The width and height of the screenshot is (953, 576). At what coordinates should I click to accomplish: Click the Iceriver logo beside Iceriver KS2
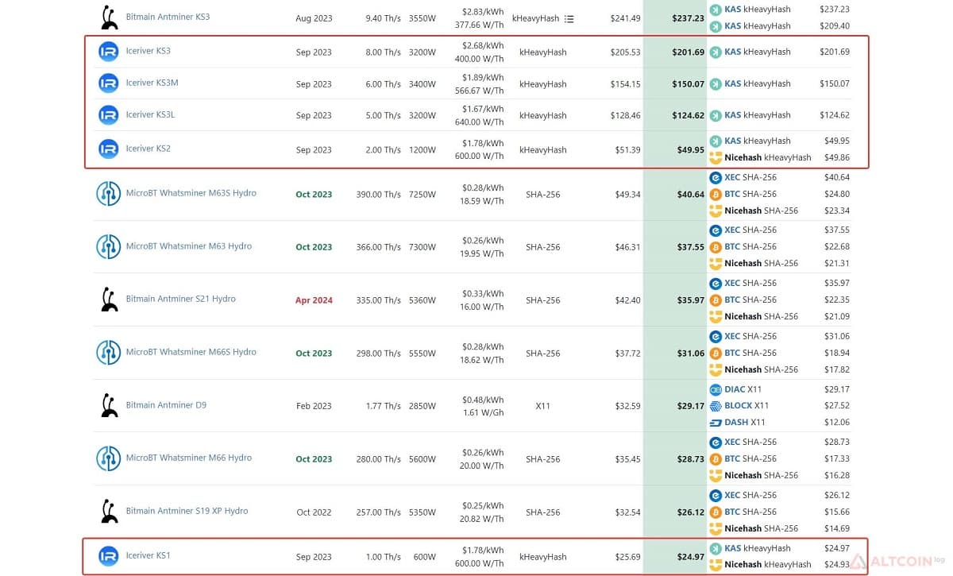[108, 149]
